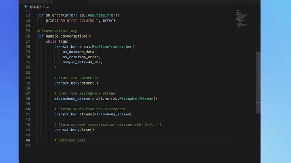Click 'transcriber.close()' call
Screen dimensions: 291x163
tap(74, 130)
